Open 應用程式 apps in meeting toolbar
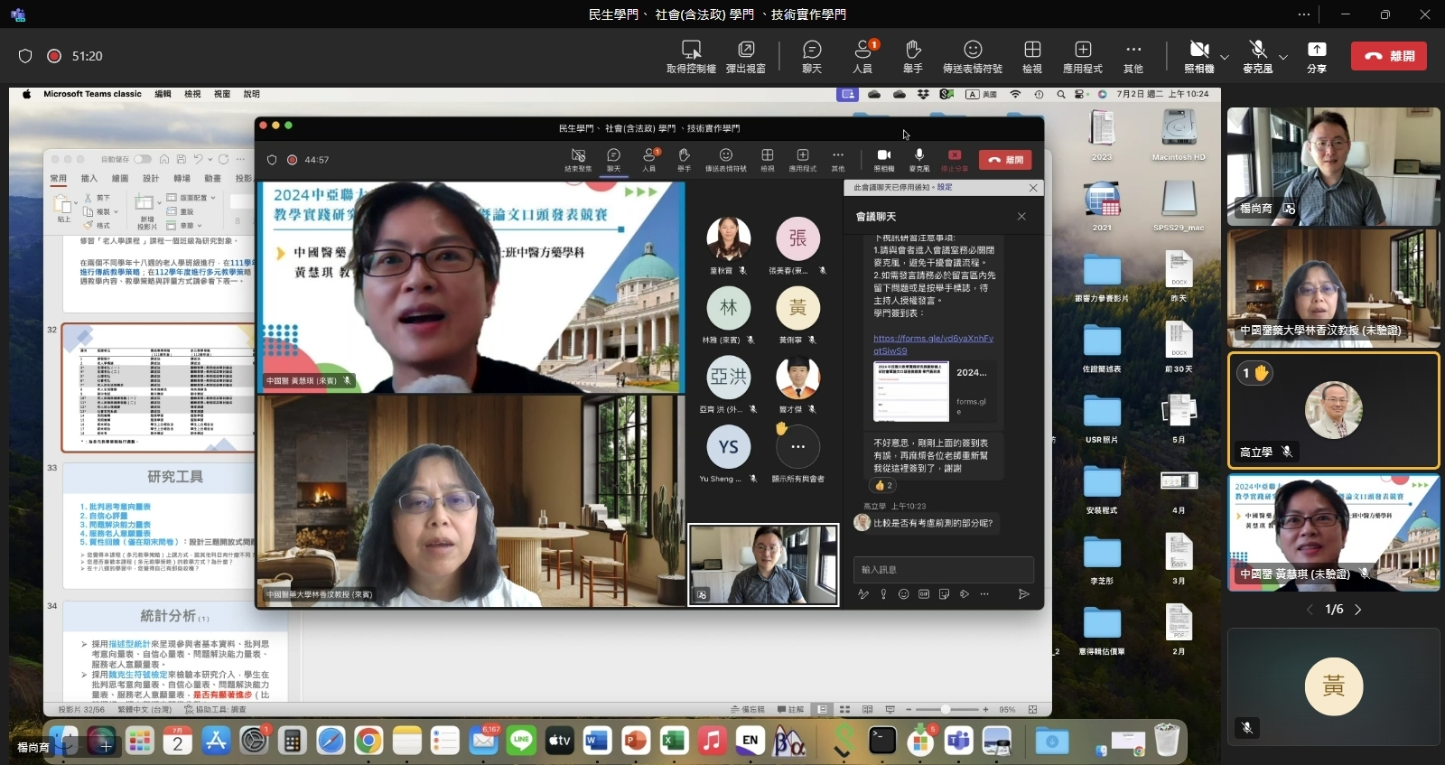This screenshot has width=1445, height=765. point(1083,56)
